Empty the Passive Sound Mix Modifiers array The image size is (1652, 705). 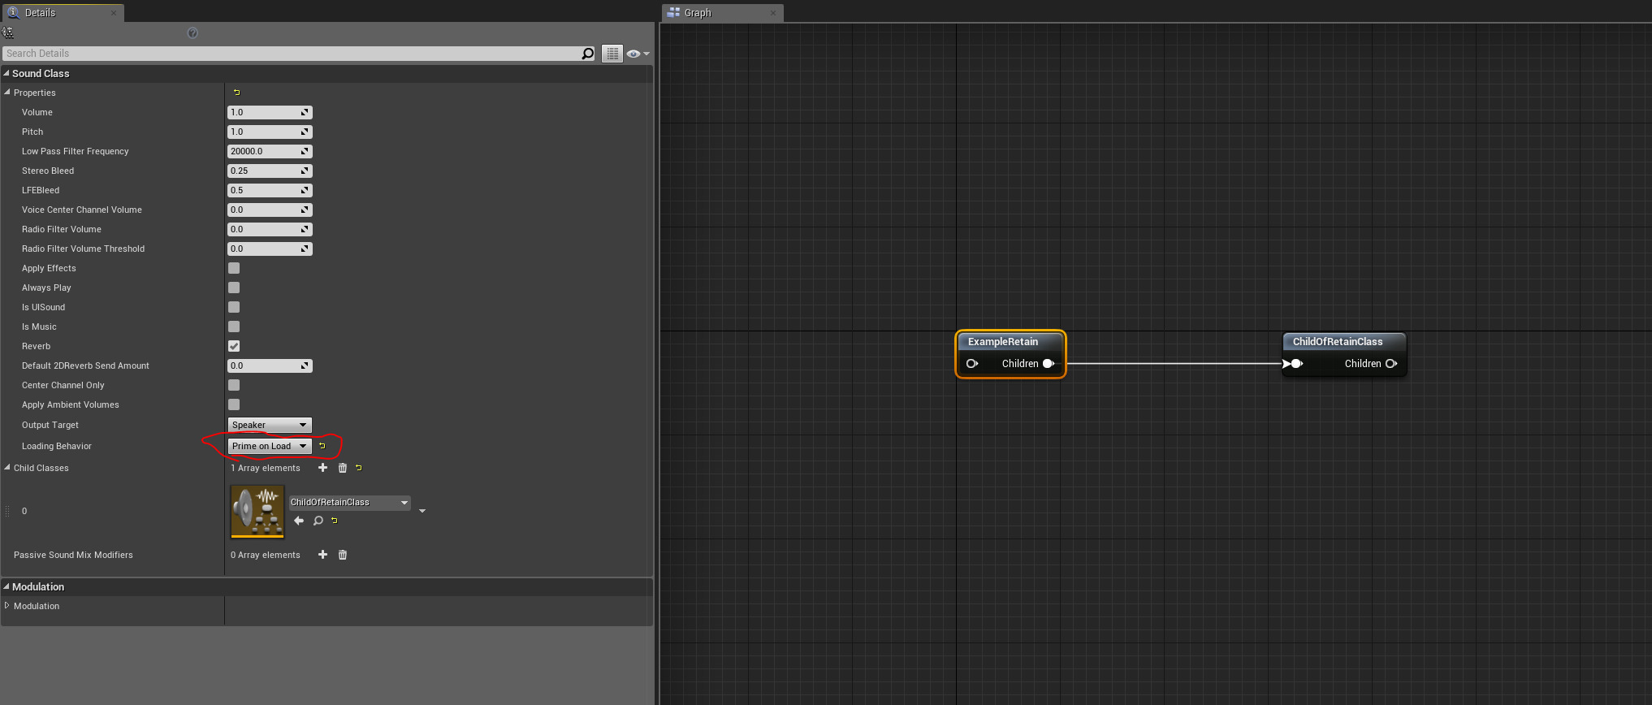click(x=343, y=555)
